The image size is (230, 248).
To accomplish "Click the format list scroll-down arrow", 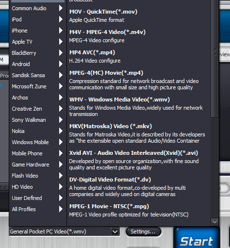I will tap(214, 222).
